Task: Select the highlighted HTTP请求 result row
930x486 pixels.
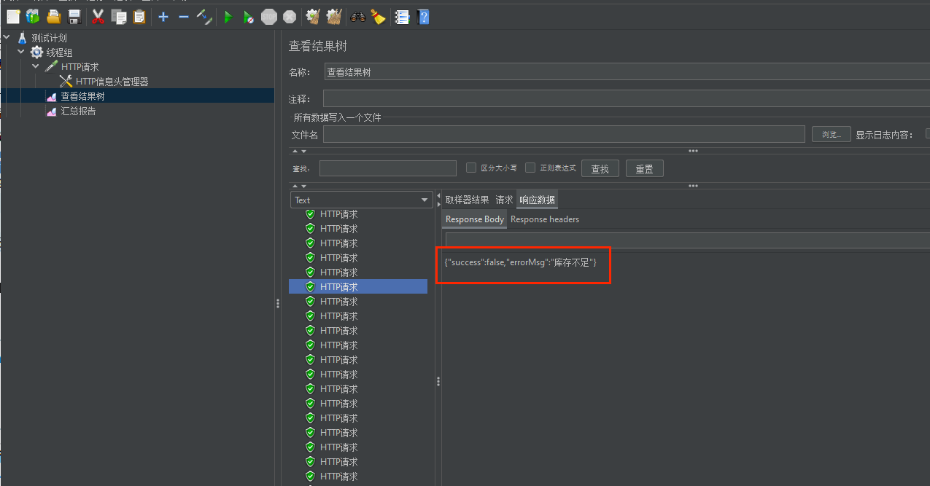Action: coord(358,287)
